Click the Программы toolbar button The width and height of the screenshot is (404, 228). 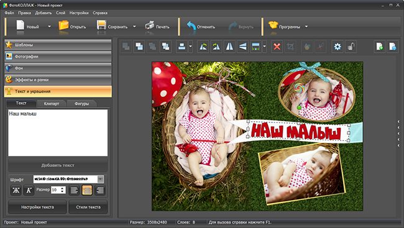284,26
